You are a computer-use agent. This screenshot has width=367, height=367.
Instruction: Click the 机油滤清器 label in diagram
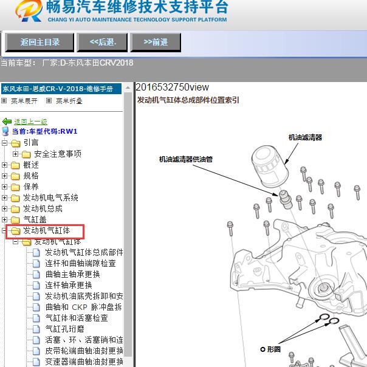[x=305, y=137]
